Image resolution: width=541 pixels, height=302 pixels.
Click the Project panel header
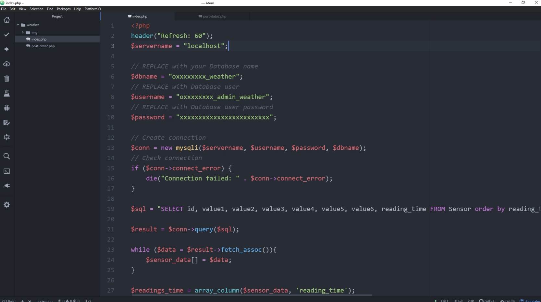coord(57,16)
